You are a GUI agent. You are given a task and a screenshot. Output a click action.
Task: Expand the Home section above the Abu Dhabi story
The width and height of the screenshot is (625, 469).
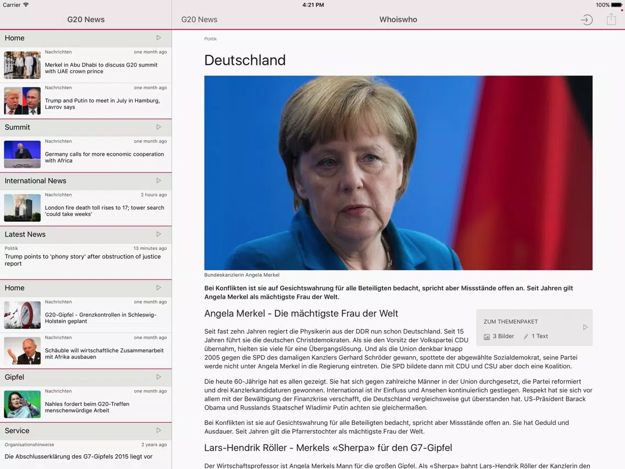tap(158, 38)
